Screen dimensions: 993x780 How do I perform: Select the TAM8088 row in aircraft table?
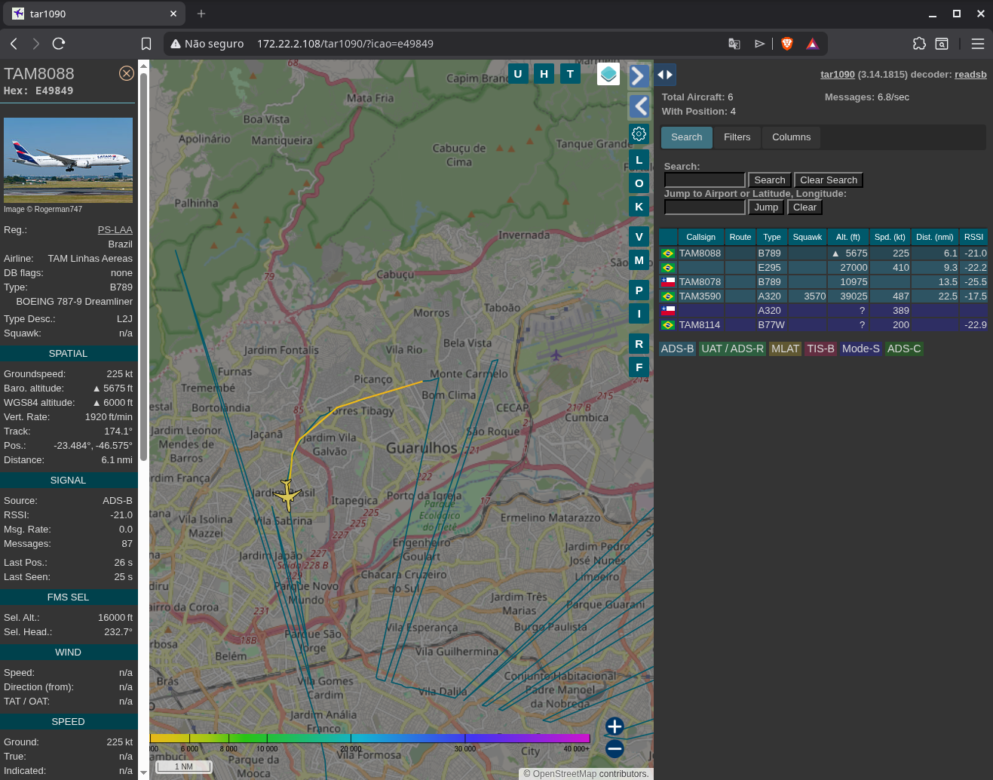(823, 253)
